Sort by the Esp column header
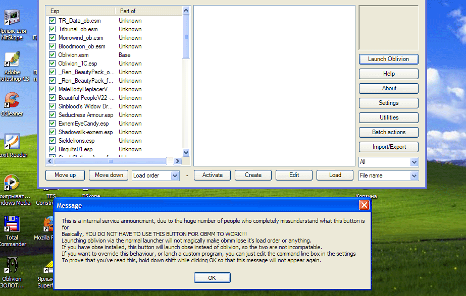 [81, 11]
